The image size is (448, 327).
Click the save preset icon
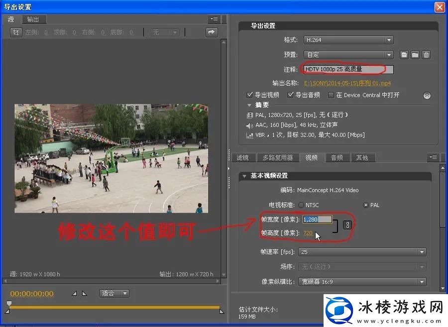[x=404, y=55]
